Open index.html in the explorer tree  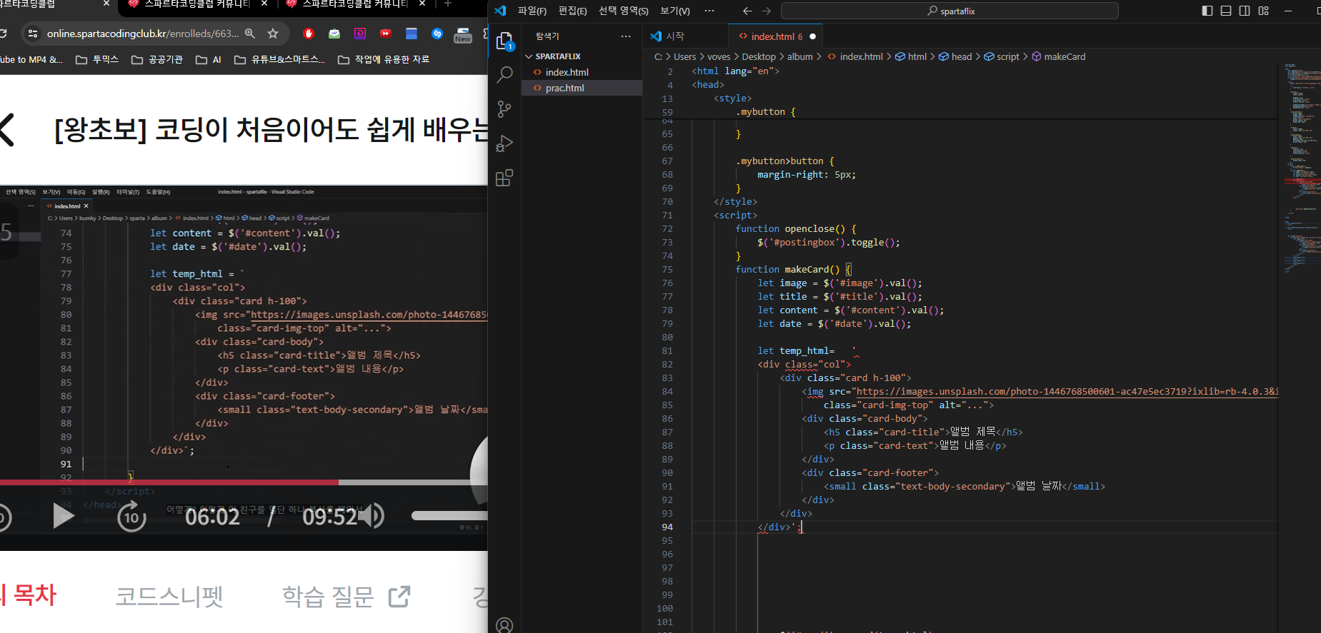[567, 72]
